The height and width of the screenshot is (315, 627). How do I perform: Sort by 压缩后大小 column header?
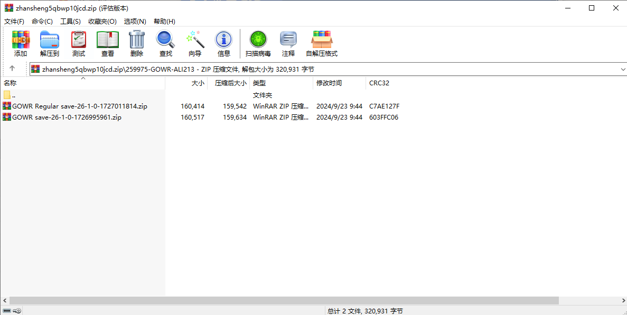[228, 83]
